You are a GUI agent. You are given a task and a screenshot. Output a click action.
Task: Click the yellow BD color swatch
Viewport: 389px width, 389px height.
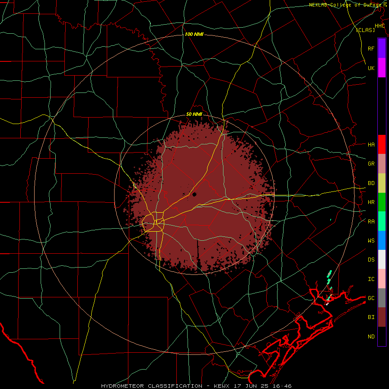pos(382,183)
